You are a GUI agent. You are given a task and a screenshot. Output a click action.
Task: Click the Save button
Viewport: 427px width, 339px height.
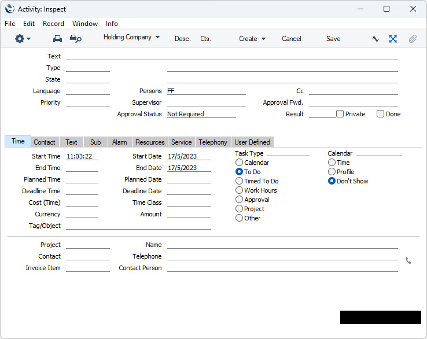click(x=333, y=39)
